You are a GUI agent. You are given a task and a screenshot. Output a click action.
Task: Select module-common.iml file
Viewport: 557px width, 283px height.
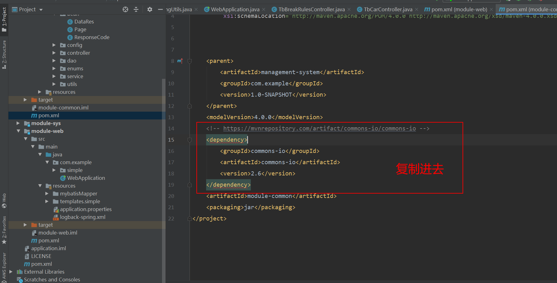[x=63, y=108]
